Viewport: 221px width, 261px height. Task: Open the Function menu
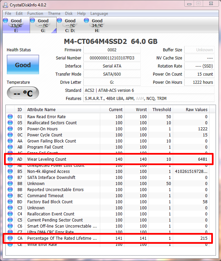[35, 14]
